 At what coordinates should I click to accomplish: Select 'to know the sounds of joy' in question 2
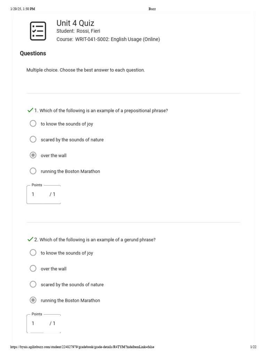pos(33,253)
